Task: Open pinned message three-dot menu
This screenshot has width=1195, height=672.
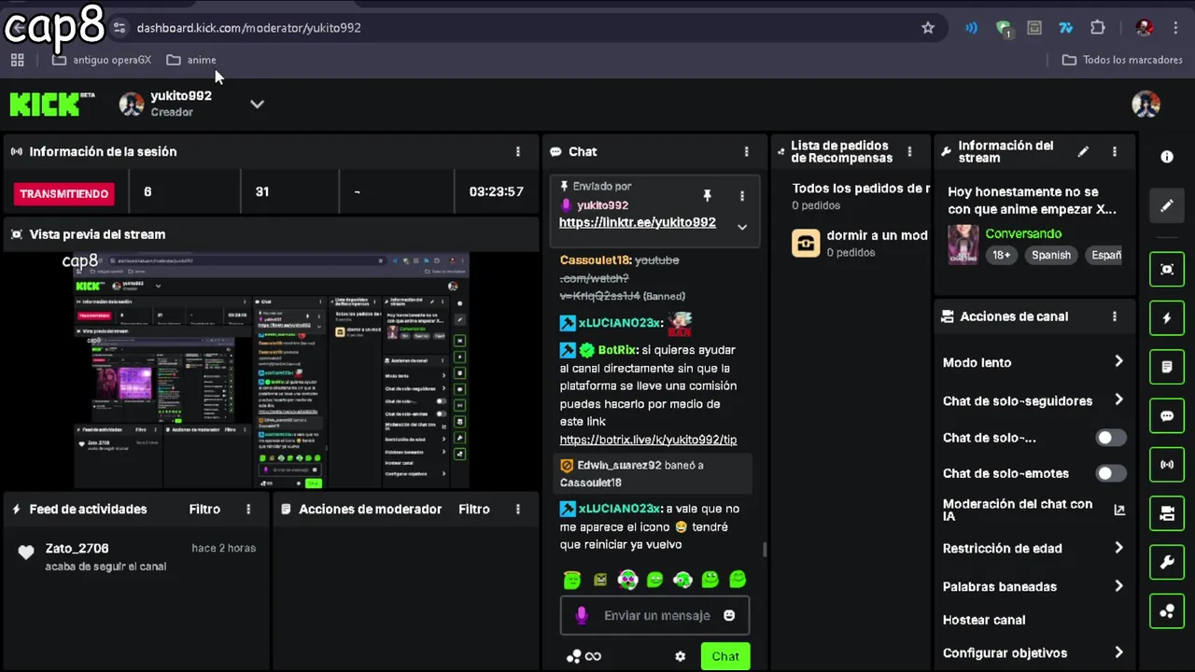Action: pos(742,196)
